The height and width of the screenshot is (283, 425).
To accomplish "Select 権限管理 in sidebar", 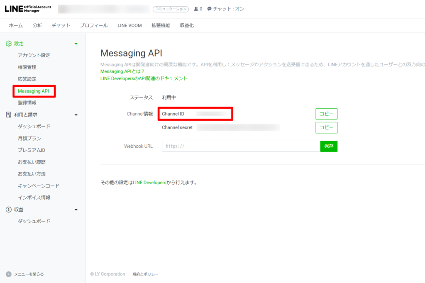I will point(27,67).
